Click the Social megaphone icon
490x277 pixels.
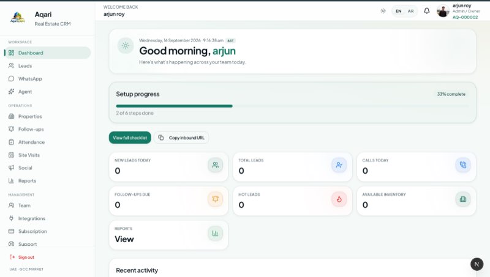(11, 168)
